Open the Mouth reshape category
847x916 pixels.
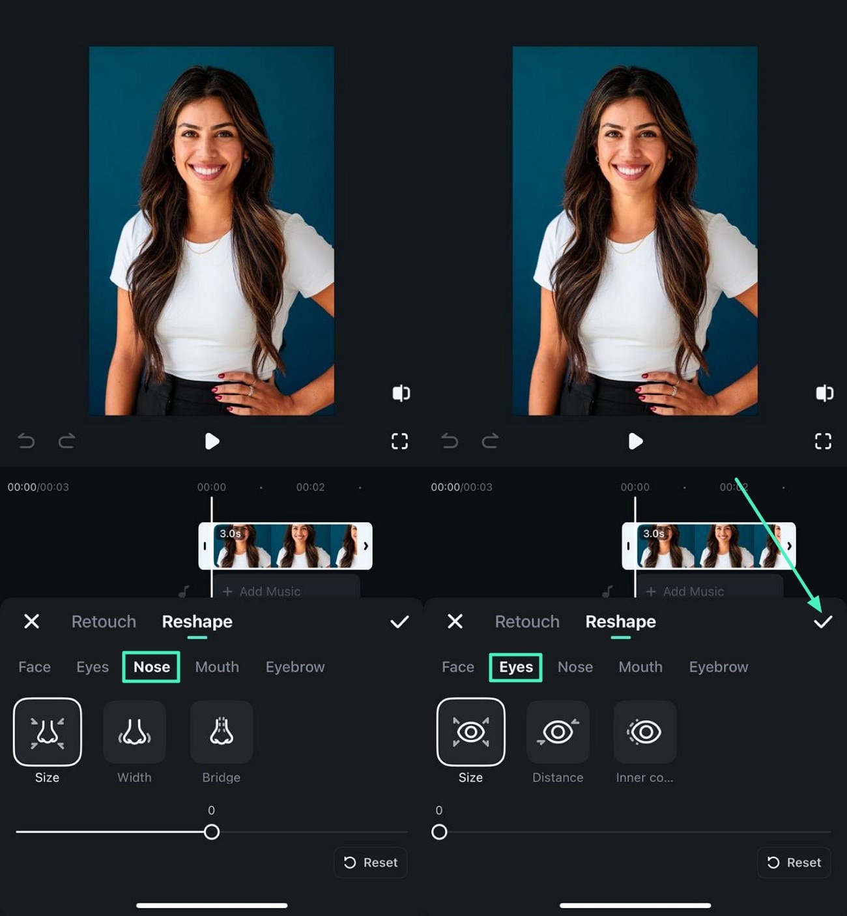[217, 667]
